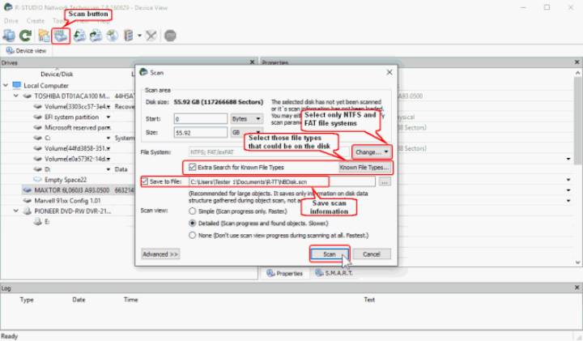Image resolution: width=583 pixels, height=341 pixels.
Task: Click the Create Virtual RAID toolbar icon
Action: 128,36
